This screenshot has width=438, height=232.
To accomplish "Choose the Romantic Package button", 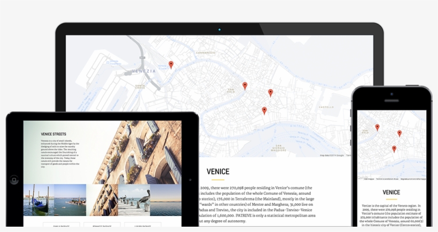I will coord(102,225).
